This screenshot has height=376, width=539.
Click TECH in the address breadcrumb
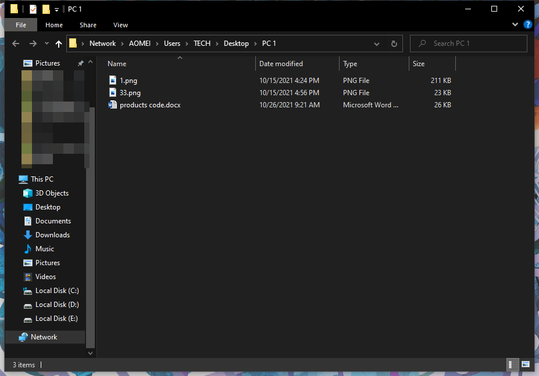202,44
